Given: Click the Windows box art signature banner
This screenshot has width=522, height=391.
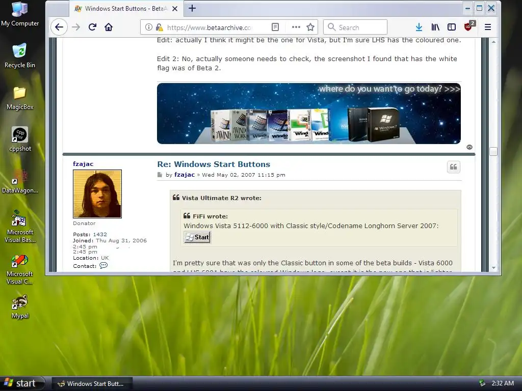Looking at the screenshot, I should pyautogui.click(x=308, y=114).
